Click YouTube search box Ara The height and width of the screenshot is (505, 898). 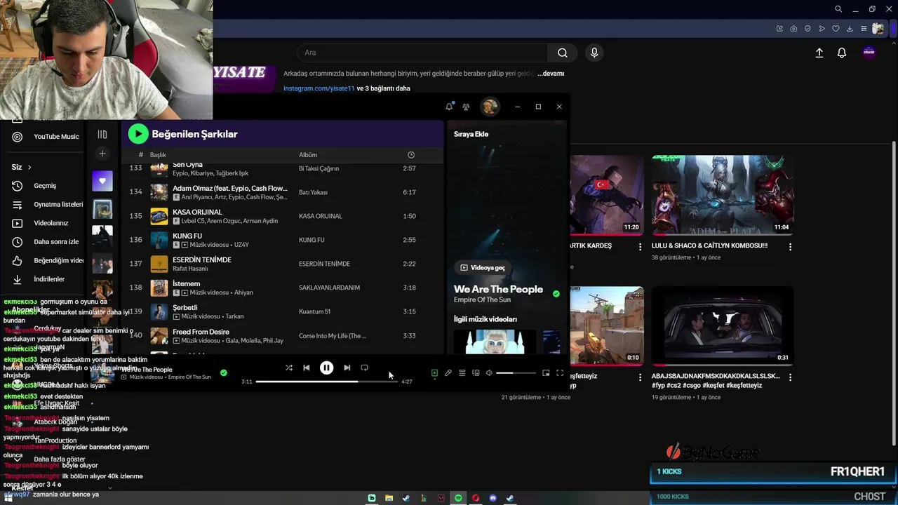point(422,53)
